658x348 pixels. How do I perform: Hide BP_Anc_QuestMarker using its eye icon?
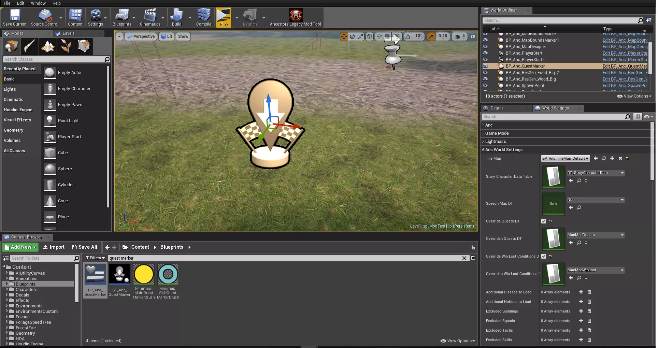tap(485, 66)
